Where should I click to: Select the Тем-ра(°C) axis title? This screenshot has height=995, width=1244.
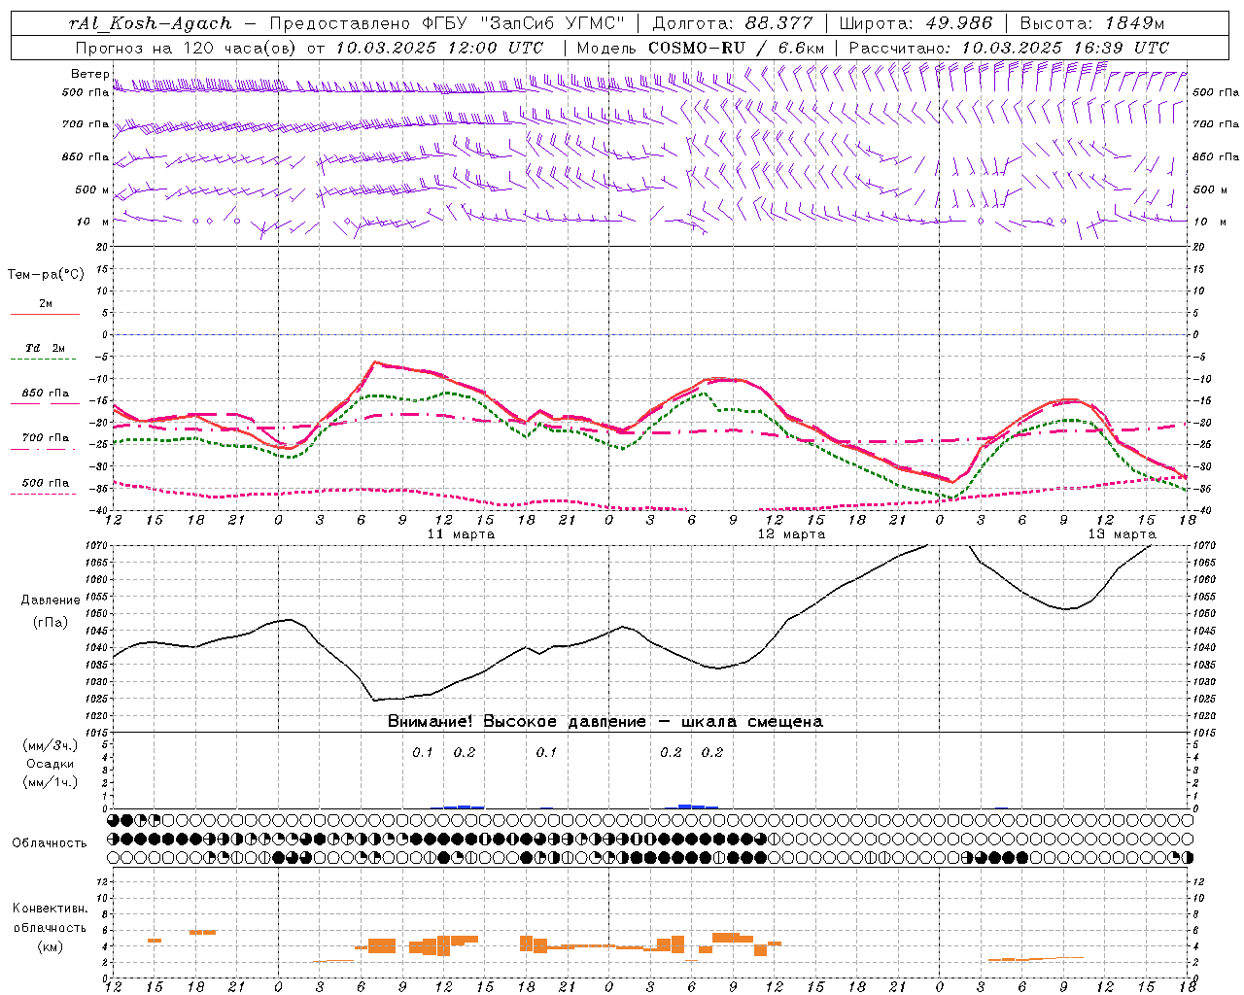[x=46, y=275]
